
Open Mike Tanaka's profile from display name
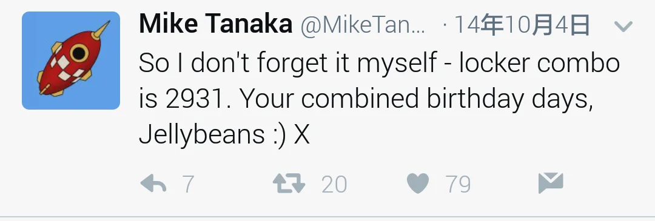(215, 24)
